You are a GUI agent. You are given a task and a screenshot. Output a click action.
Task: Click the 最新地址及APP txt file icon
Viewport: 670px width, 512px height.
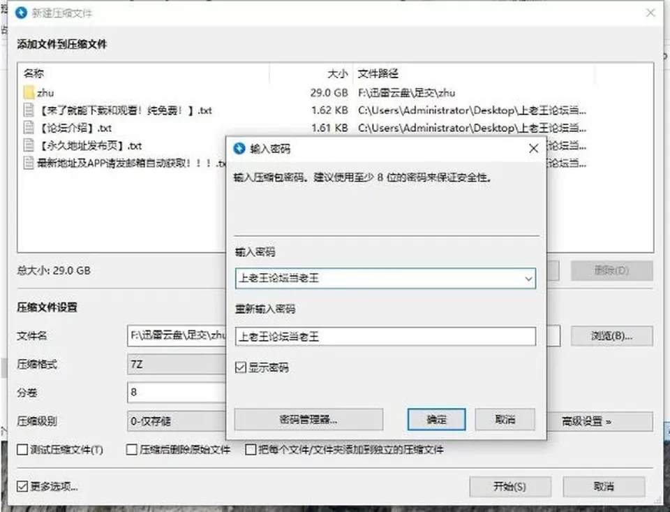29,163
